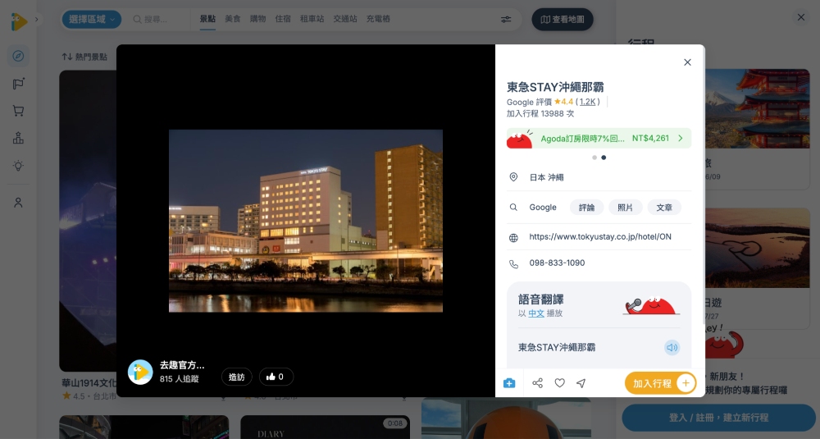Click the phone number 098-833-1090
The image size is (820, 439).
557,263
